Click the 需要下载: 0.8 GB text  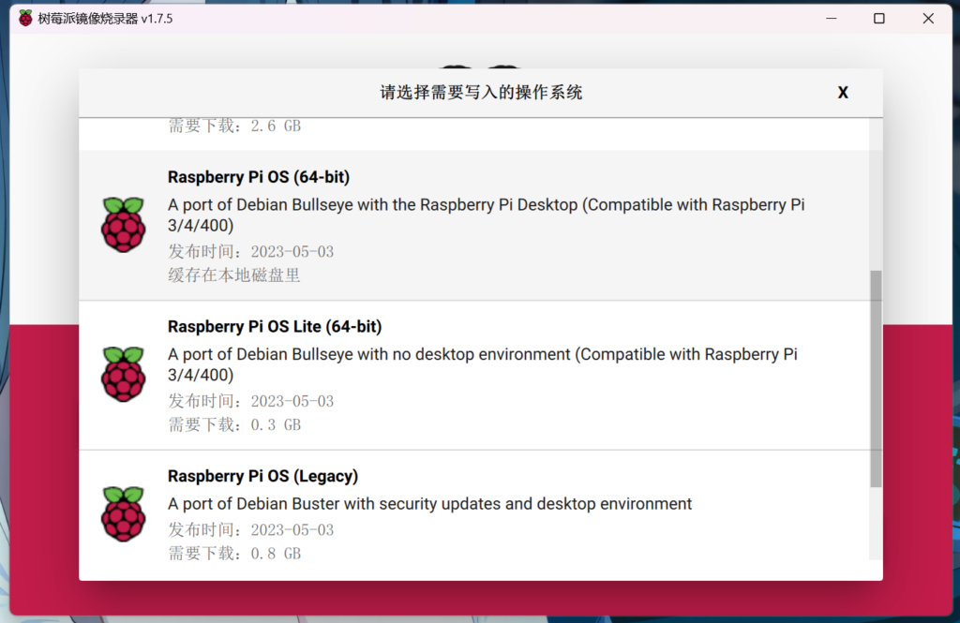pyautogui.click(x=234, y=554)
